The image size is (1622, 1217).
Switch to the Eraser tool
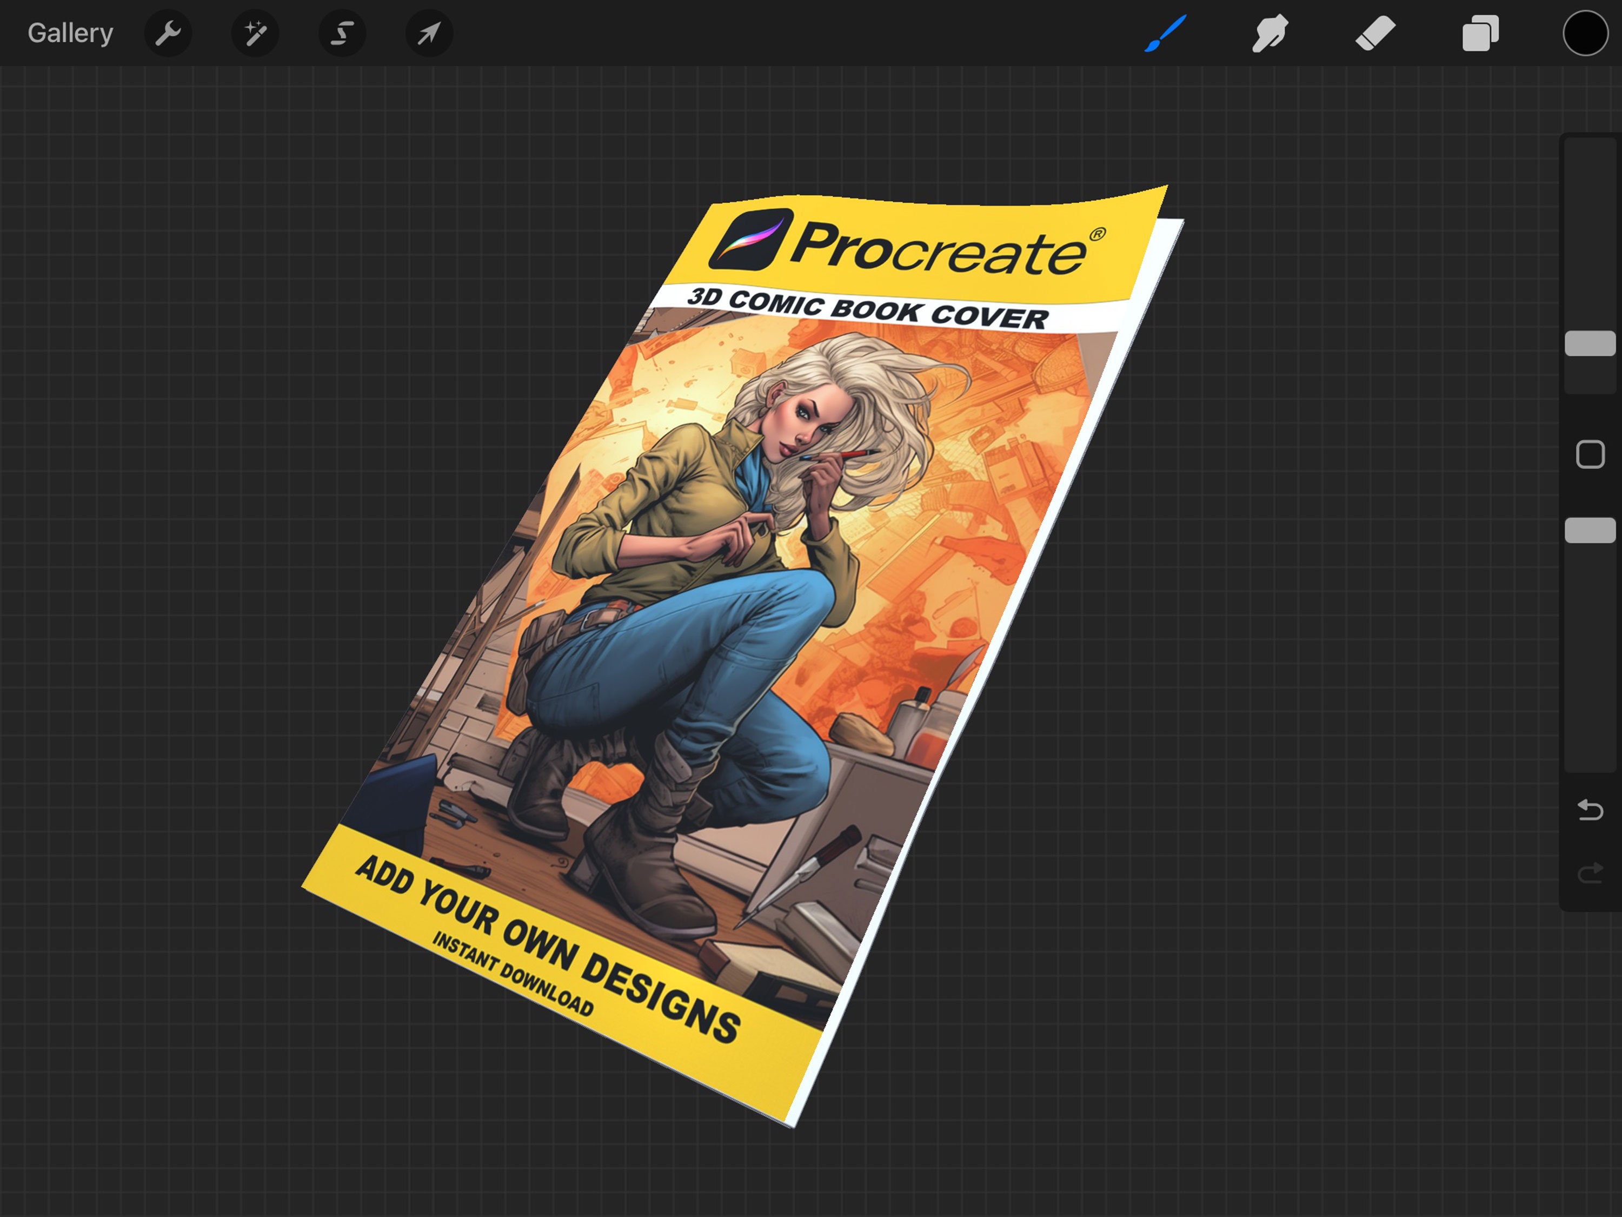(x=1374, y=33)
